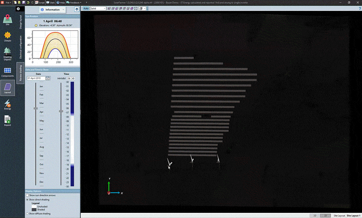Open the File menu
The width and height of the screenshot is (362, 218).
tap(8, 2)
